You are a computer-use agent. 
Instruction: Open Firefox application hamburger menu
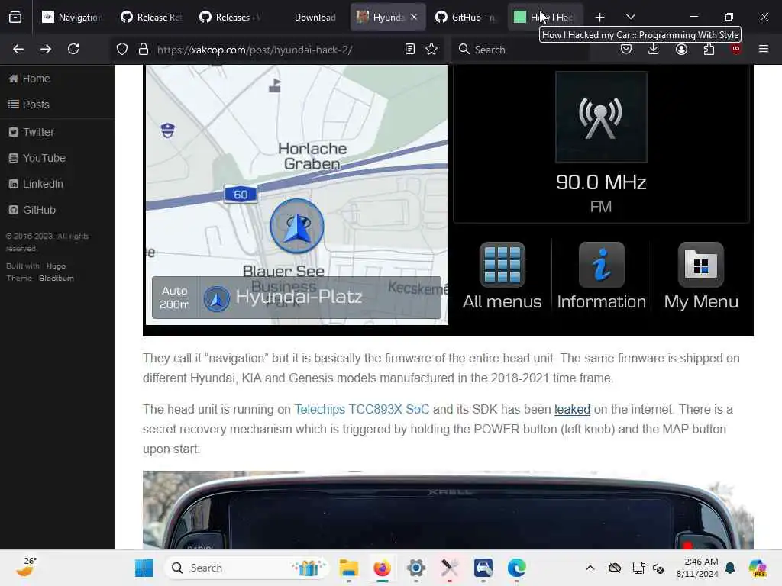[764, 49]
